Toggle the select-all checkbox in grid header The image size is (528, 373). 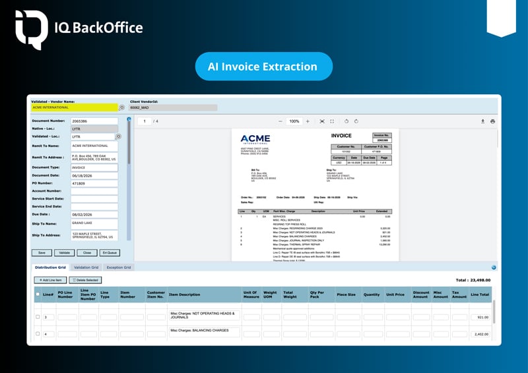coord(38,295)
